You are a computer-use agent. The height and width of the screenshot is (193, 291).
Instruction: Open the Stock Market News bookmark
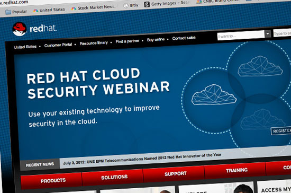tap(93, 7)
